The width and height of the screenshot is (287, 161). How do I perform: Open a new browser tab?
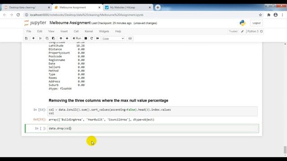[x=157, y=8]
